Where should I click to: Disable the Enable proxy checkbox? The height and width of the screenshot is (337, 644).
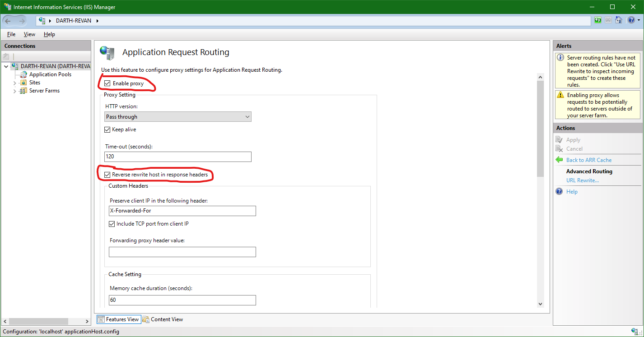click(107, 83)
